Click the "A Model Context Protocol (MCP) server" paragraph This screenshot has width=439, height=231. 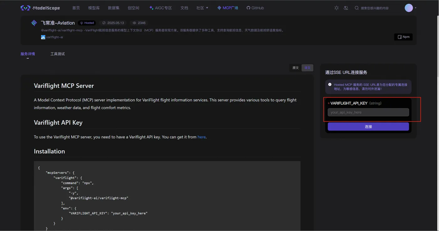coord(165,104)
